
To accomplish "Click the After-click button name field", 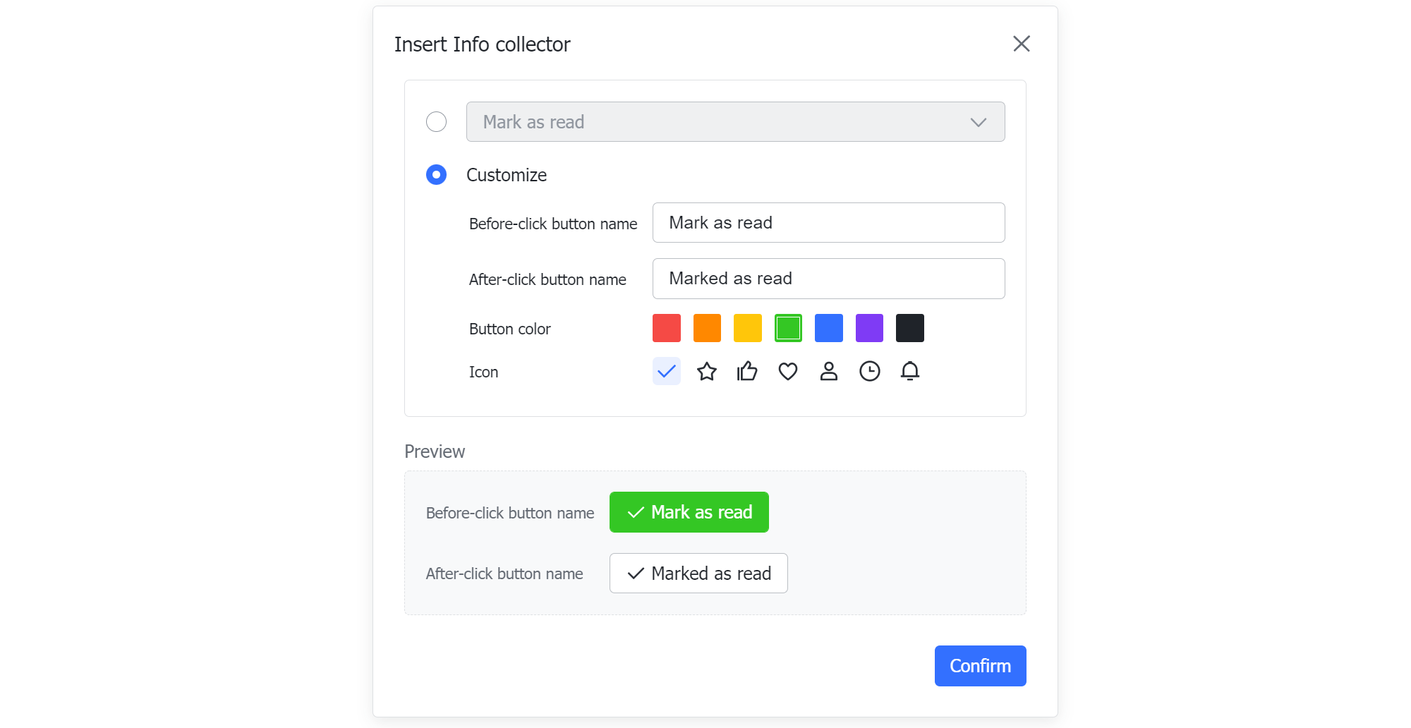I will pos(828,278).
